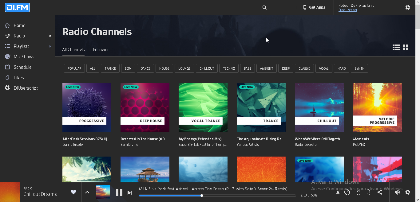420x202 pixels.
Task: Open player settings gear
Action: click(408, 192)
